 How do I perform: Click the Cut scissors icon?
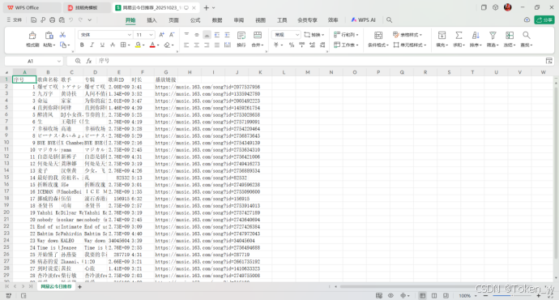point(62,35)
